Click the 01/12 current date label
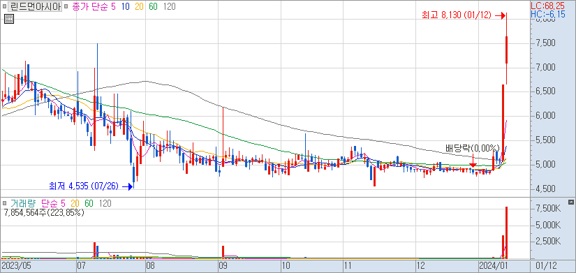 click(545, 265)
